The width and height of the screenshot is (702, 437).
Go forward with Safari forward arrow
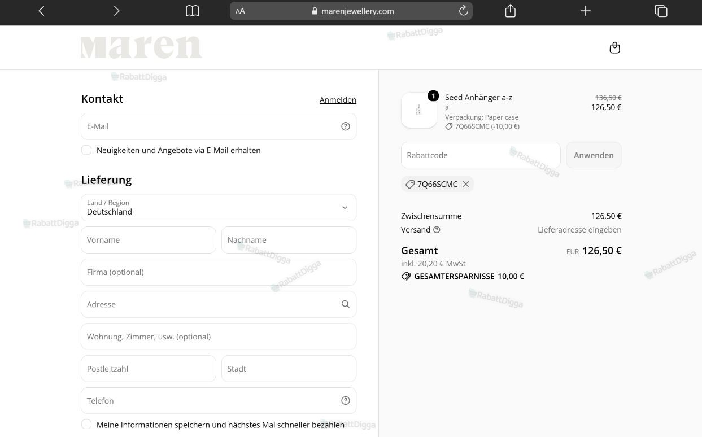coord(116,11)
